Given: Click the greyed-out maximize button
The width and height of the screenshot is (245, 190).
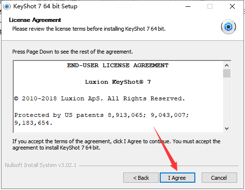Looking at the screenshot, I should click(x=210, y=6).
